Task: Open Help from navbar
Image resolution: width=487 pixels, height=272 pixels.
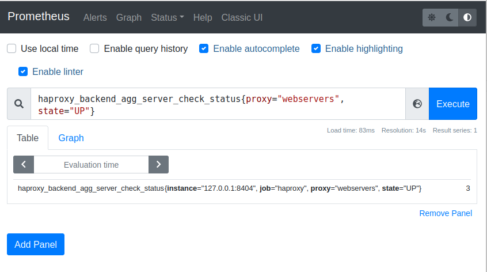Action: (203, 17)
